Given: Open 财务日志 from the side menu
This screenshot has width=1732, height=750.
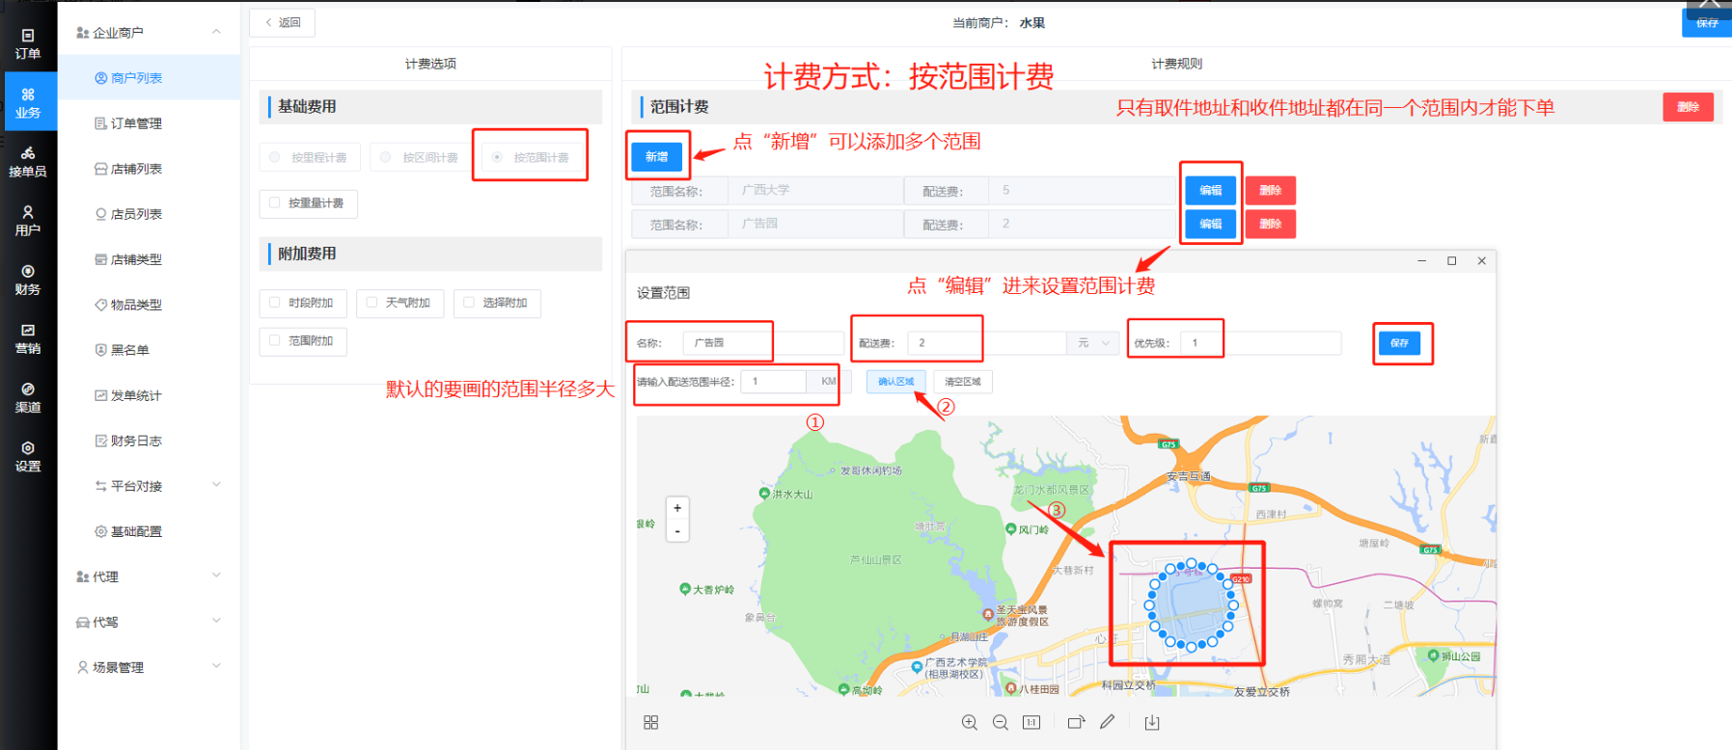Looking at the screenshot, I should (x=136, y=441).
